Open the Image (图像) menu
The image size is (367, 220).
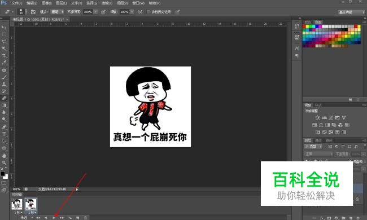click(x=46, y=3)
